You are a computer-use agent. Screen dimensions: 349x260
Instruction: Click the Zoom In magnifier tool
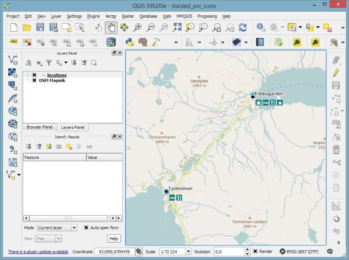pyautogui.click(x=138, y=27)
